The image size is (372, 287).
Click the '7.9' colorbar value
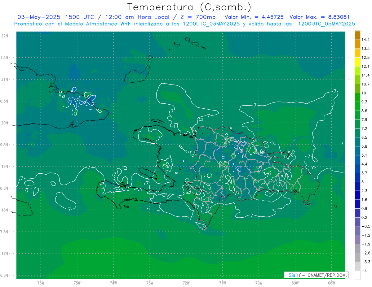pyautogui.click(x=365, y=120)
